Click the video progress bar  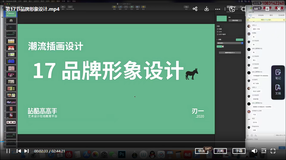coord(143,142)
